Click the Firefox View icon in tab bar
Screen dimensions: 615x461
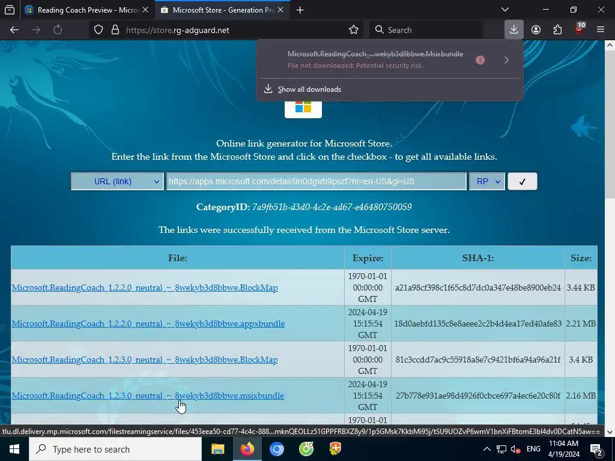pyautogui.click(x=10, y=10)
